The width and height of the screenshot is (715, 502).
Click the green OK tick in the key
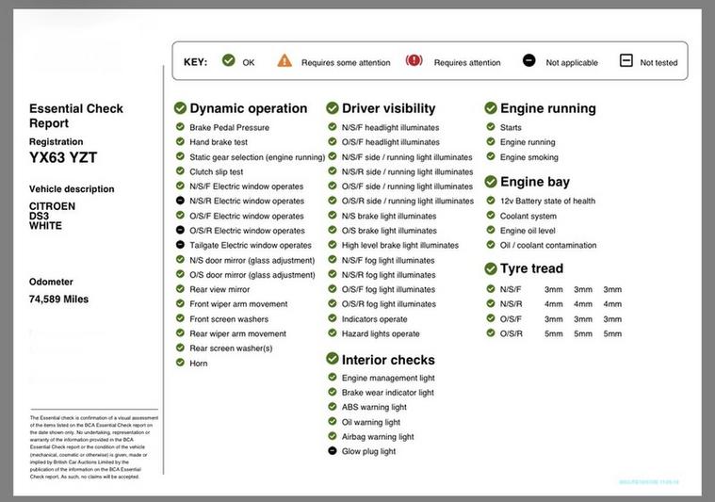click(x=228, y=61)
